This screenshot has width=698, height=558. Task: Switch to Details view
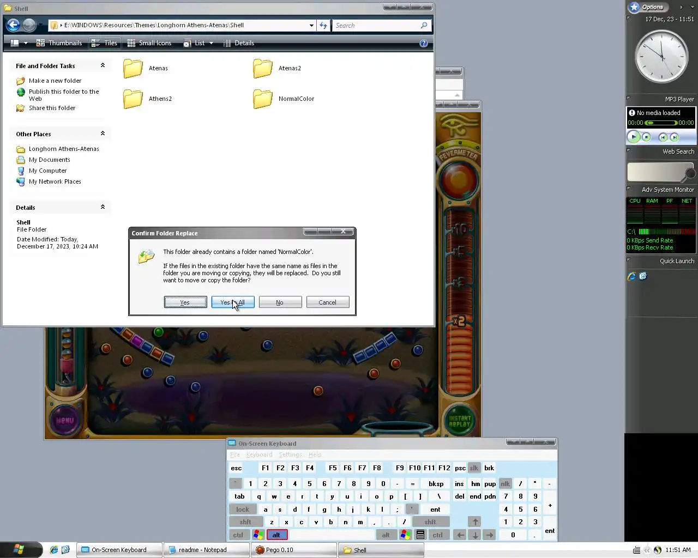point(238,43)
